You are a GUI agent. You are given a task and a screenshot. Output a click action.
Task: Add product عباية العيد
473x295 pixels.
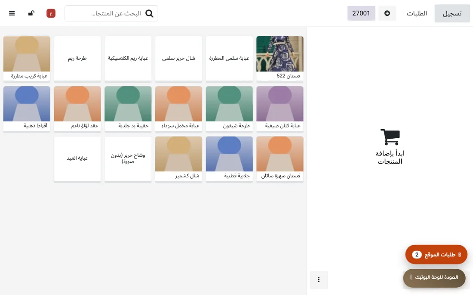(x=77, y=159)
